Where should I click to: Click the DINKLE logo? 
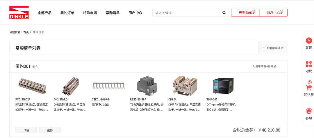(x=19, y=13)
